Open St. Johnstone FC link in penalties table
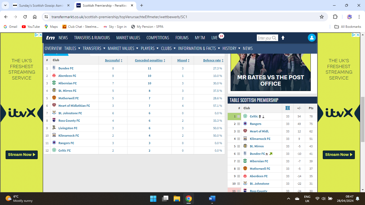This screenshot has width=365, height=205. (70, 113)
